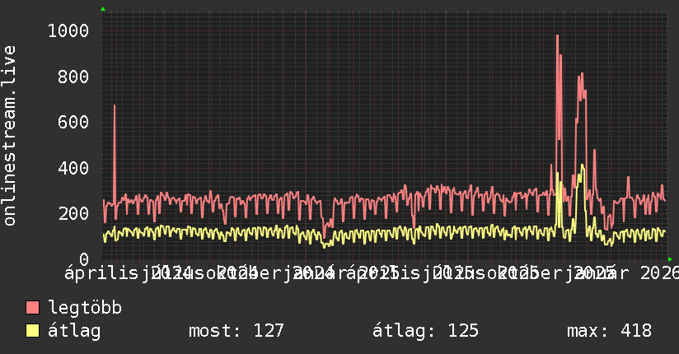The height and width of the screenshot is (354, 679).
Task: Click the green arrow atop the y-axis
Action: click(103, 9)
